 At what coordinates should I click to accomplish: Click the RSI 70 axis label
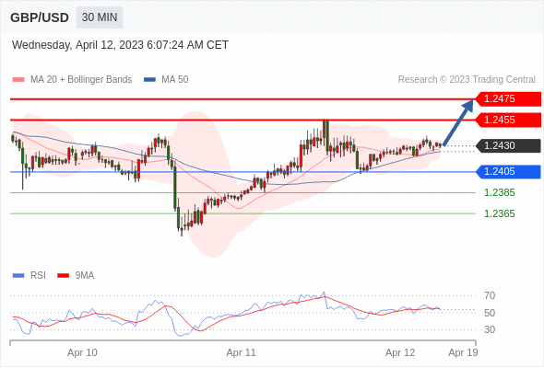(490, 295)
